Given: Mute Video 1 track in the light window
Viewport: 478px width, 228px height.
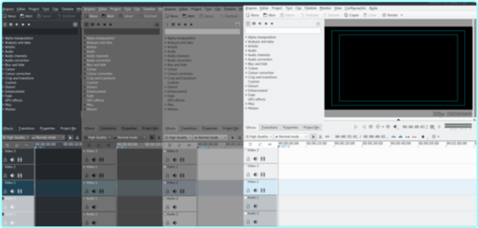Looking at the screenshot, I should (x=255, y=190).
